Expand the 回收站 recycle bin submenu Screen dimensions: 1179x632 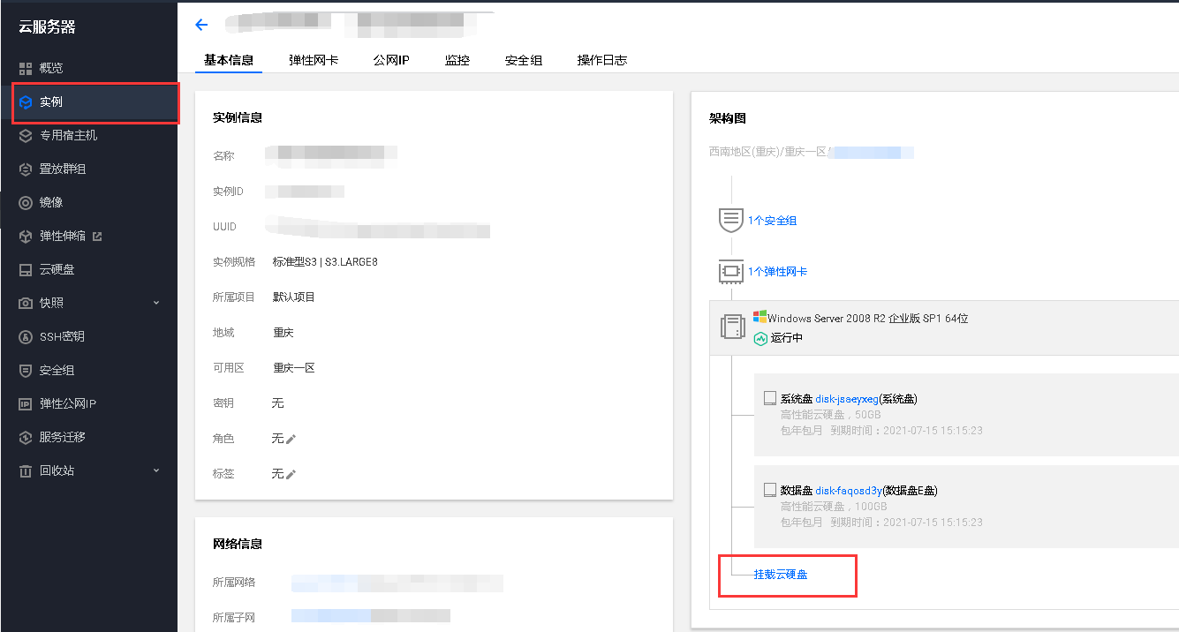[155, 470]
